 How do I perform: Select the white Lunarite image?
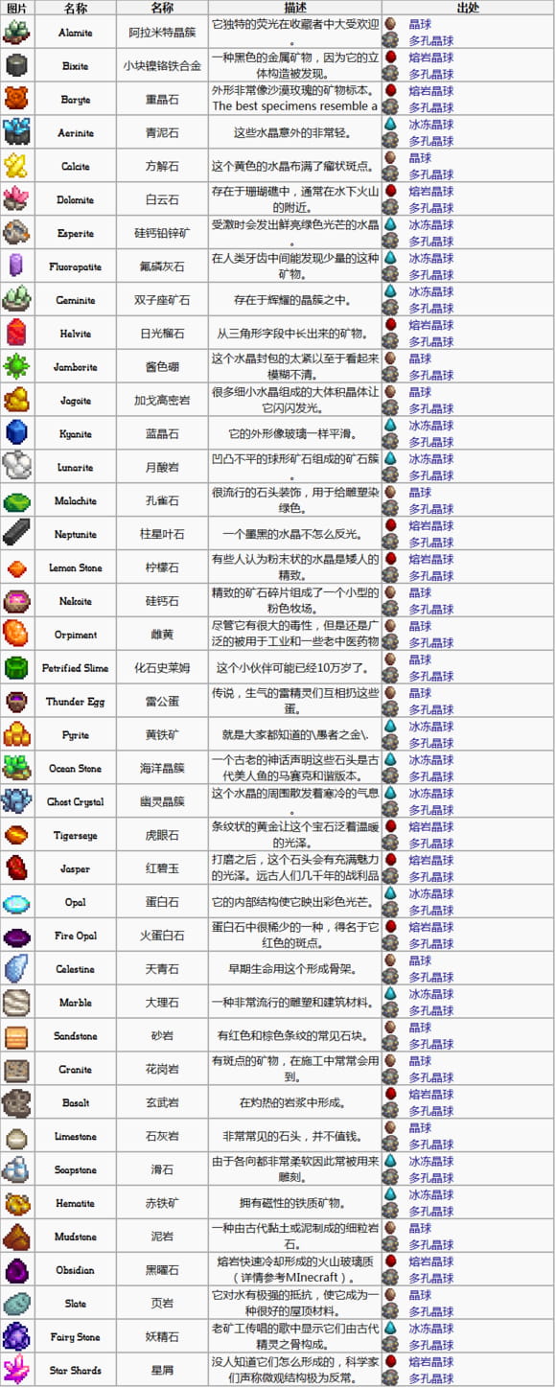click(16, 467)
